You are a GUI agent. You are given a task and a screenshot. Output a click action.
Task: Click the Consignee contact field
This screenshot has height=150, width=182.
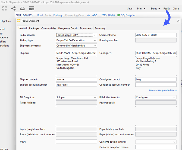pos(156,79)
